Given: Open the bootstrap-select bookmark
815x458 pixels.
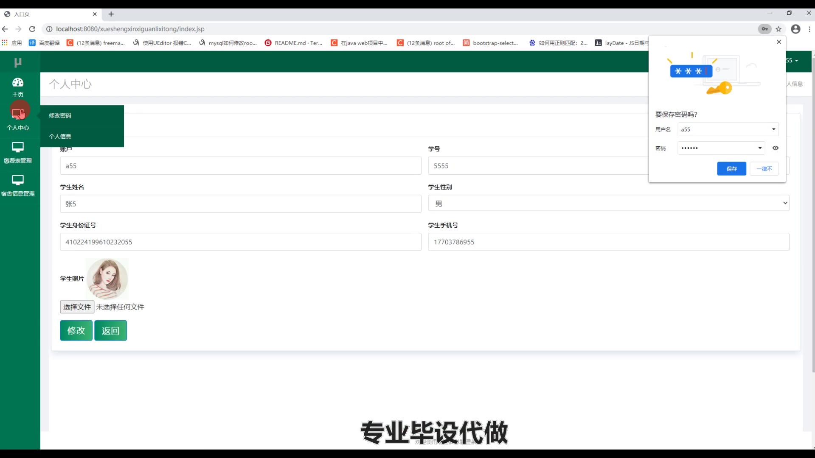Looking at the screenshot, I should tap(491, 43).
